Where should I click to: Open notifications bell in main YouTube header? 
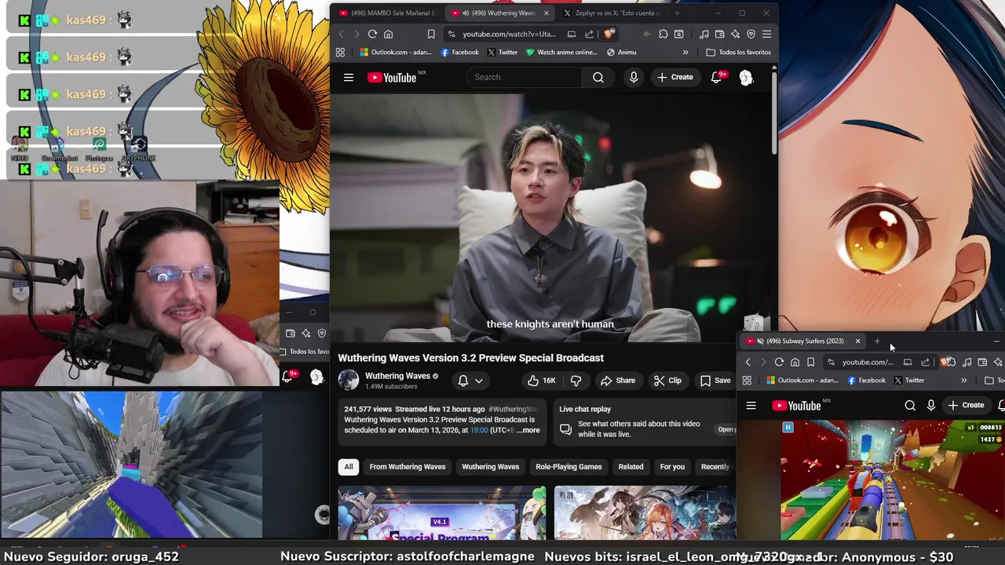[x=717, y=77]
